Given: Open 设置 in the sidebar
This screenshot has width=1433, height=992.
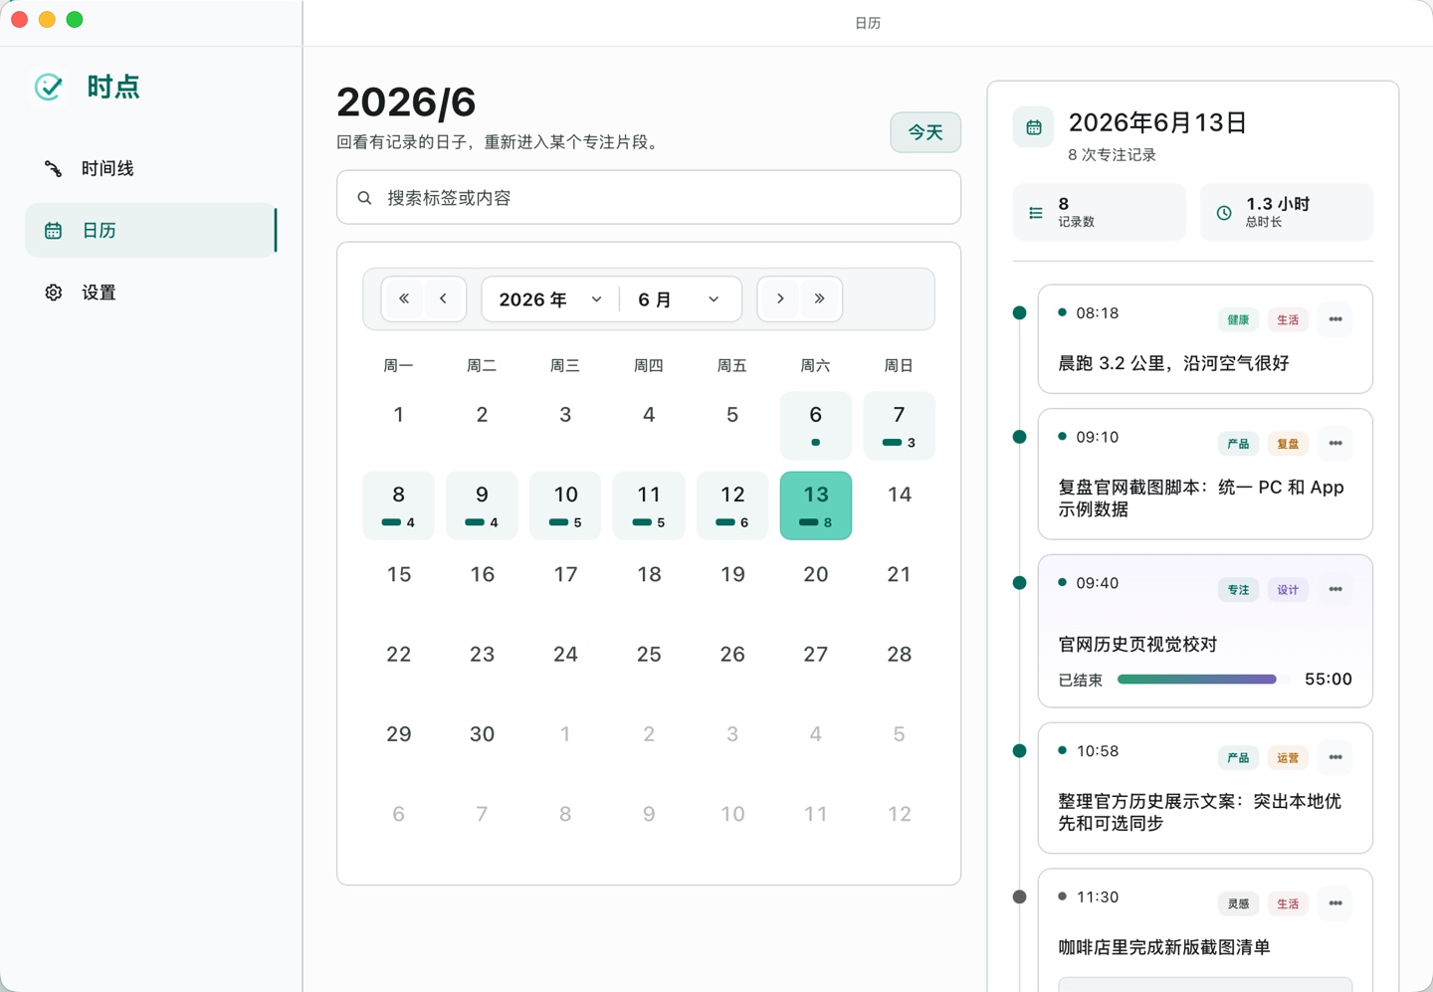Looking at the screenshot, I should 150,293.
